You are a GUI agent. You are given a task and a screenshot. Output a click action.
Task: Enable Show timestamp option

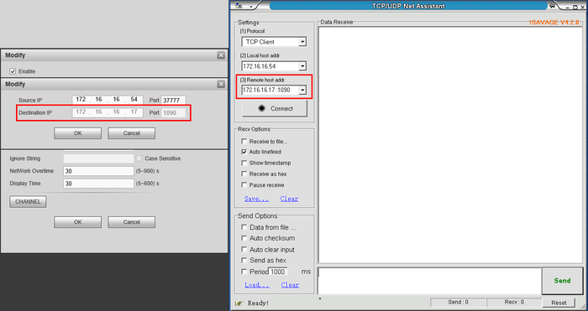tap(244, 163)
